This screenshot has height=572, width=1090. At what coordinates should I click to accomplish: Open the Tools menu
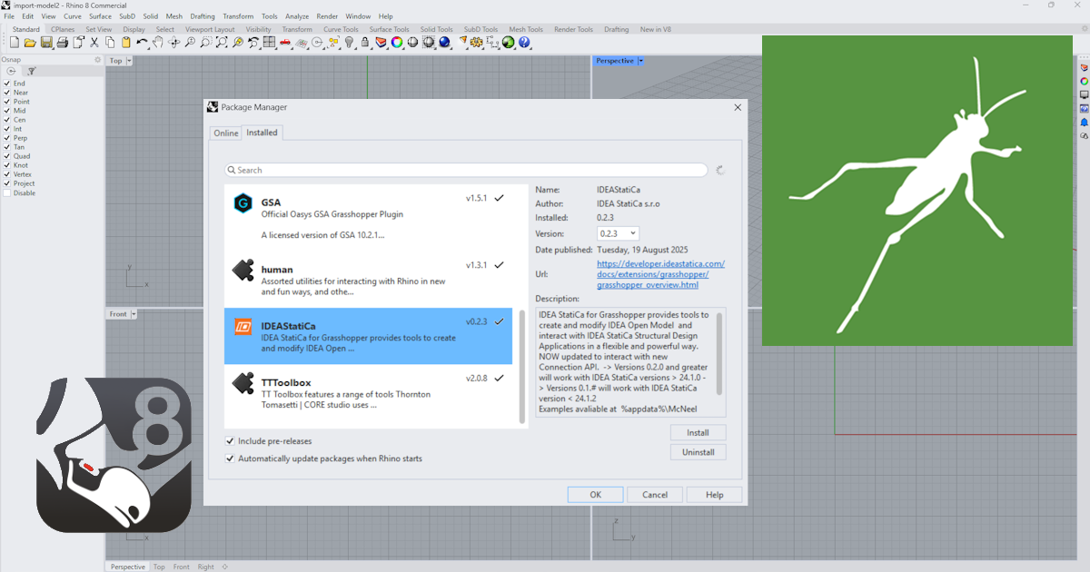[269, 15]
